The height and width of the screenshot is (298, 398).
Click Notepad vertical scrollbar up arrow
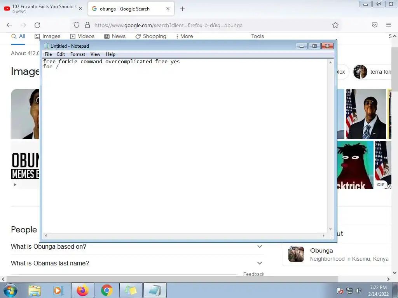tap(330, 62)
